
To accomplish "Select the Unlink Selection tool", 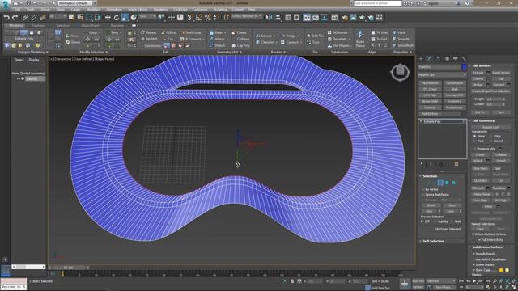I will [34, 17].
